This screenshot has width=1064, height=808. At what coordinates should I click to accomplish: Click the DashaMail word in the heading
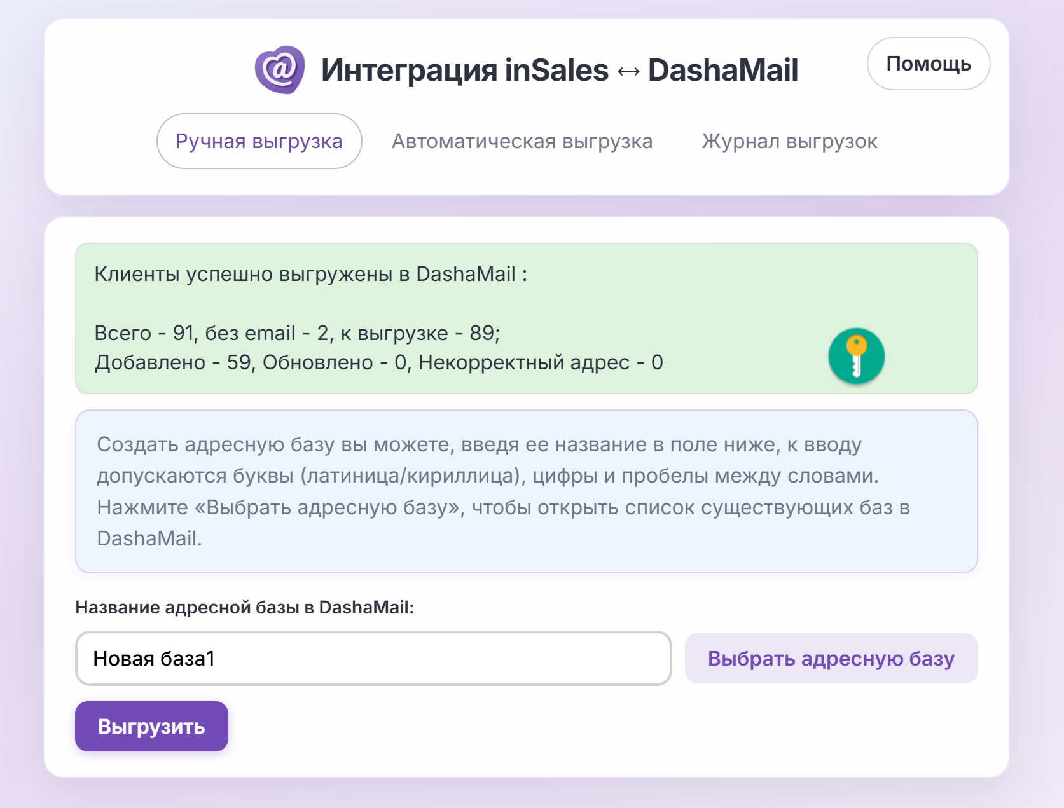tap(723, 70)
